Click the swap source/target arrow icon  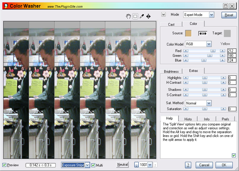[x=203, y=33]
